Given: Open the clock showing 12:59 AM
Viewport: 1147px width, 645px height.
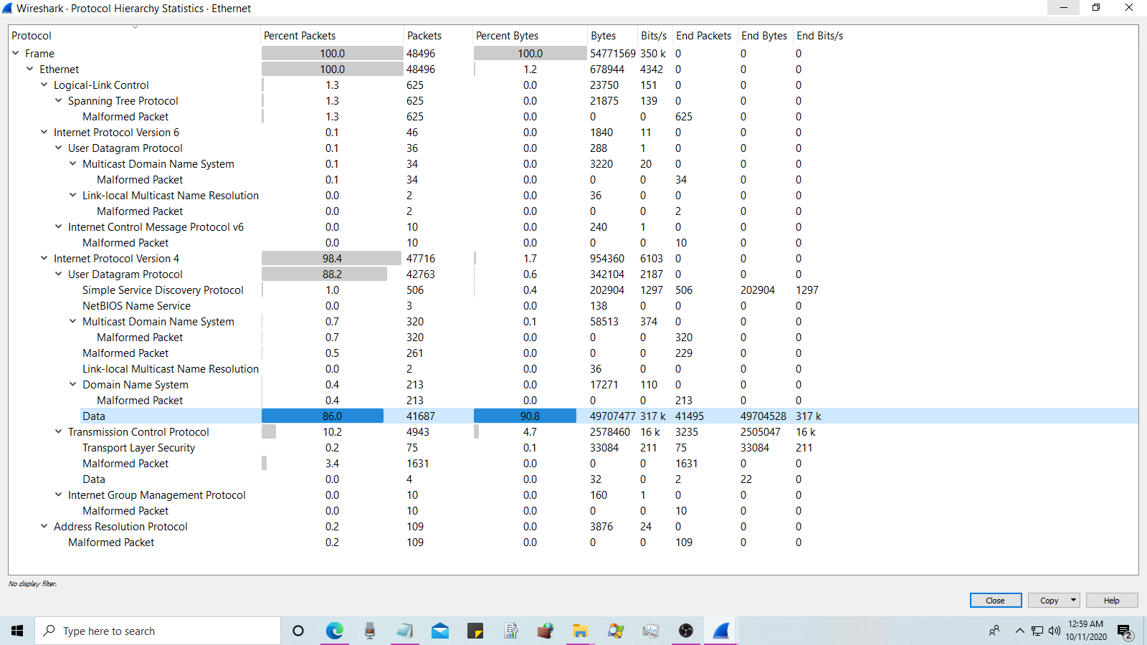Looking at the screenshot, I should (1085, 631).
